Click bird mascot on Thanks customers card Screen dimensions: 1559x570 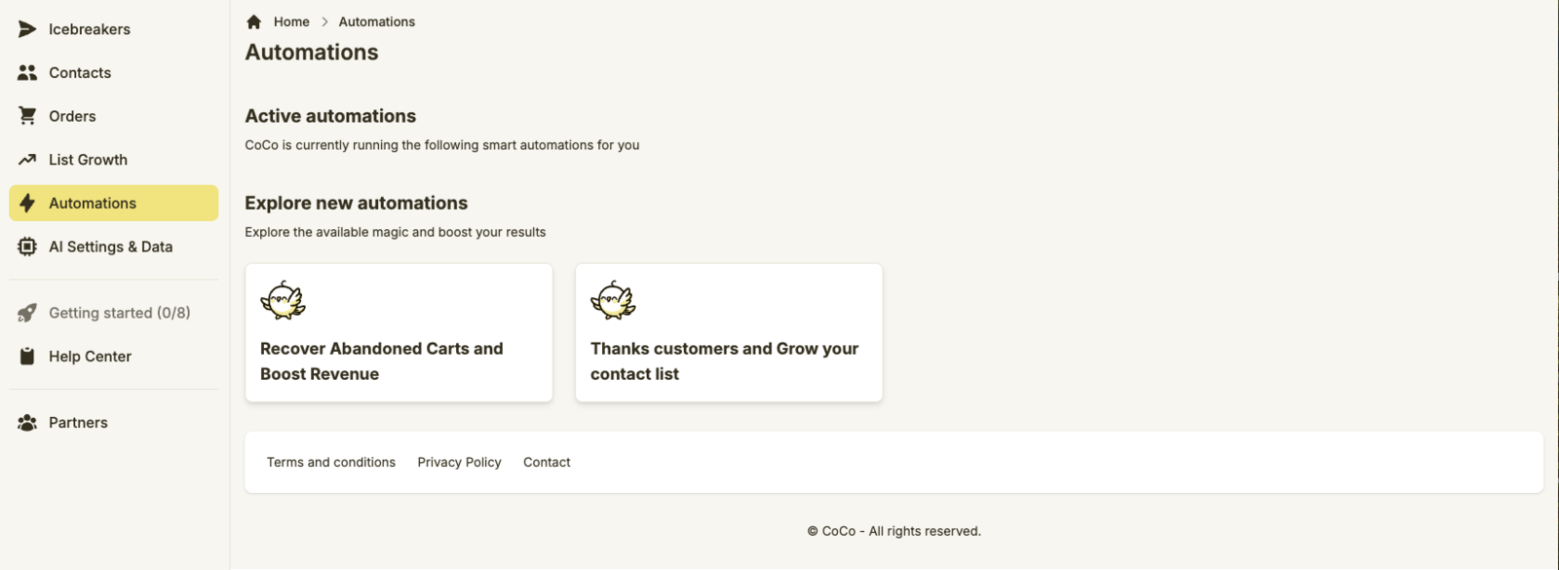click(613, 301)
